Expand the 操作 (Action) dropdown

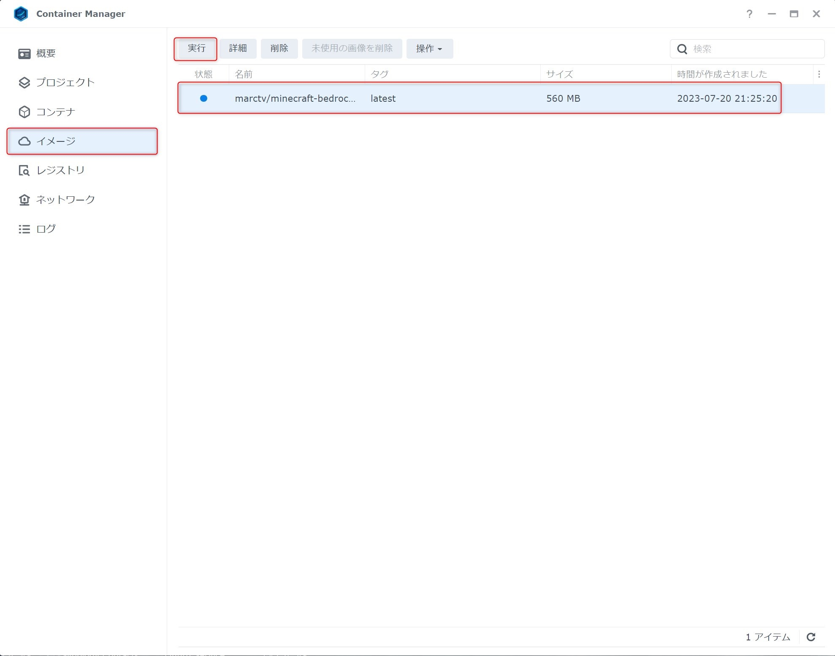pos(429,49)
